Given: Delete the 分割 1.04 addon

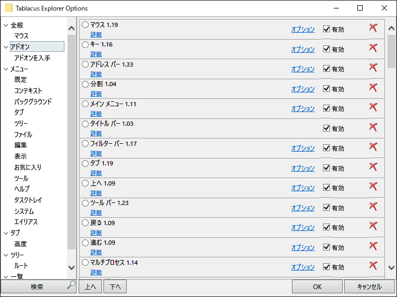Looking at the screenshot, I should point(373,87).
